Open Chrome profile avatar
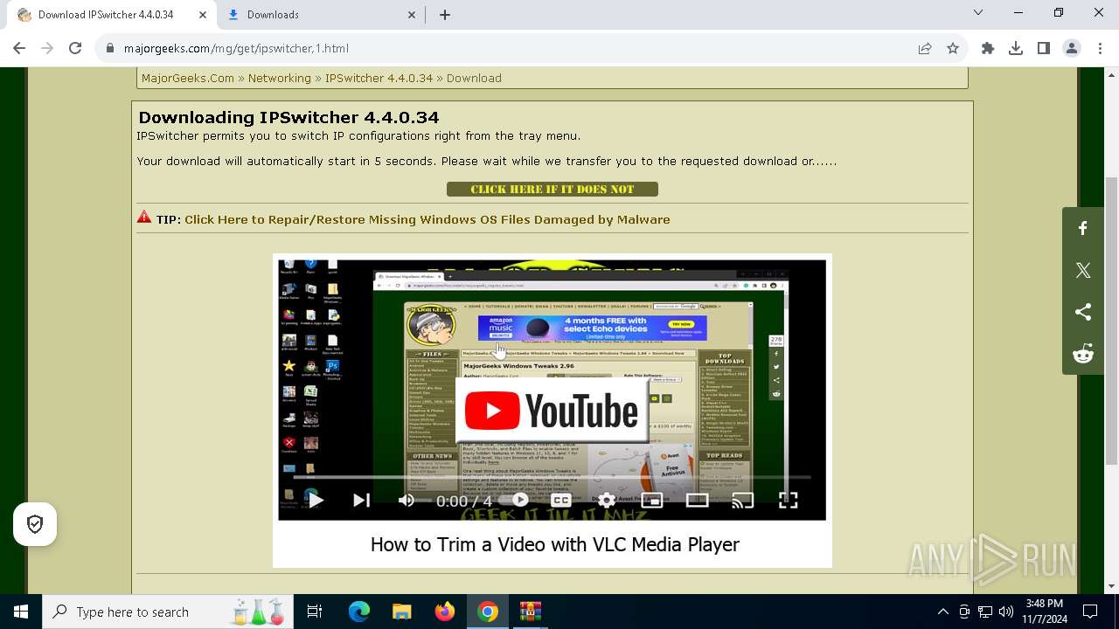Image resolution: width=1119 pixels, height=629 pixels. coord(1072,48)
